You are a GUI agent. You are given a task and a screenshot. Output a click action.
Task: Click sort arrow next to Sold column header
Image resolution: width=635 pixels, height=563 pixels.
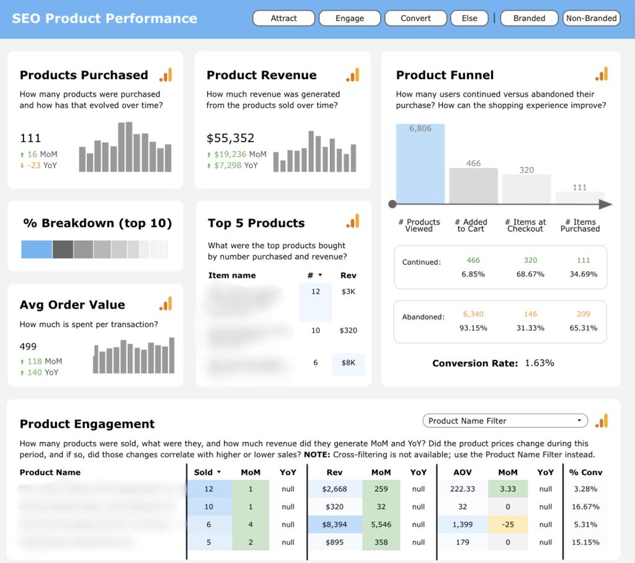(219, 472)
